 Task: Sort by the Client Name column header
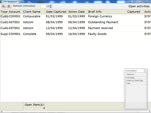pyautogui.click(x=34, y=12)
